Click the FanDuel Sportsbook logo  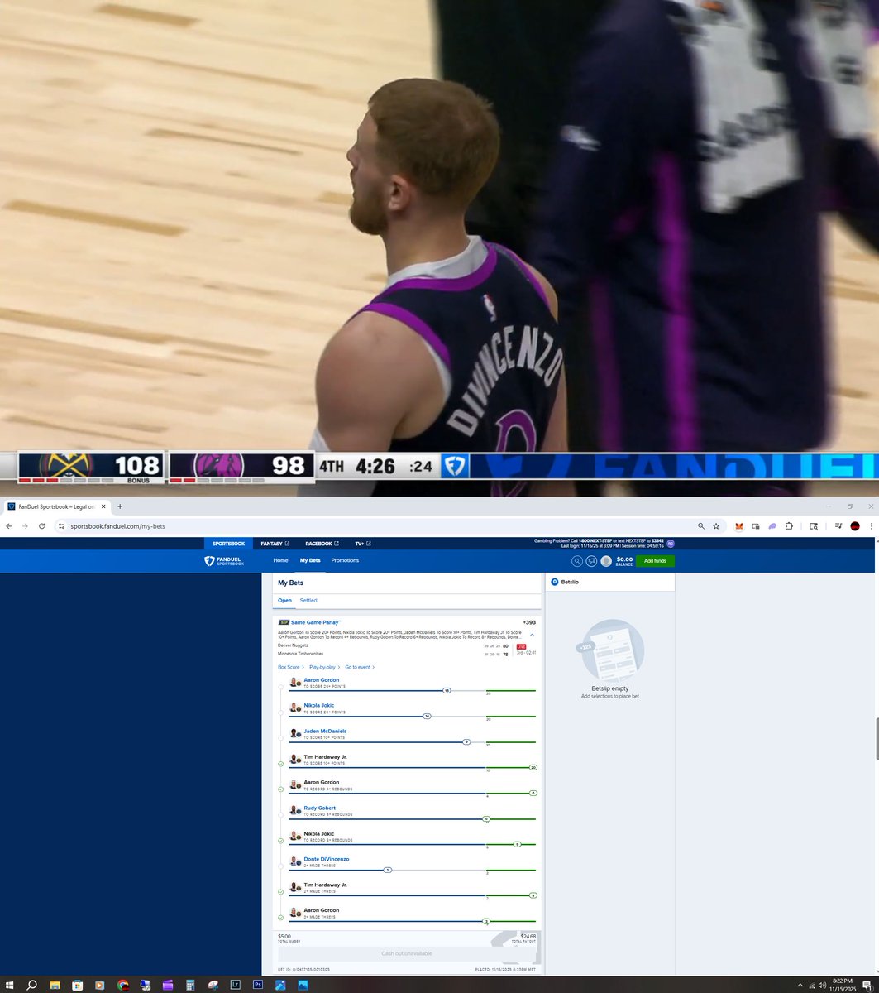click(223, 560)
